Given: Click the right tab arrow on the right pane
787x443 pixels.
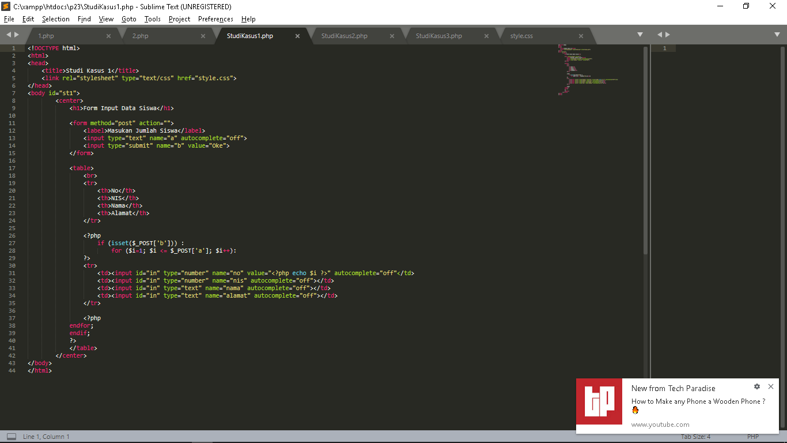Looking at the screenshot, I should coord(668,35).
